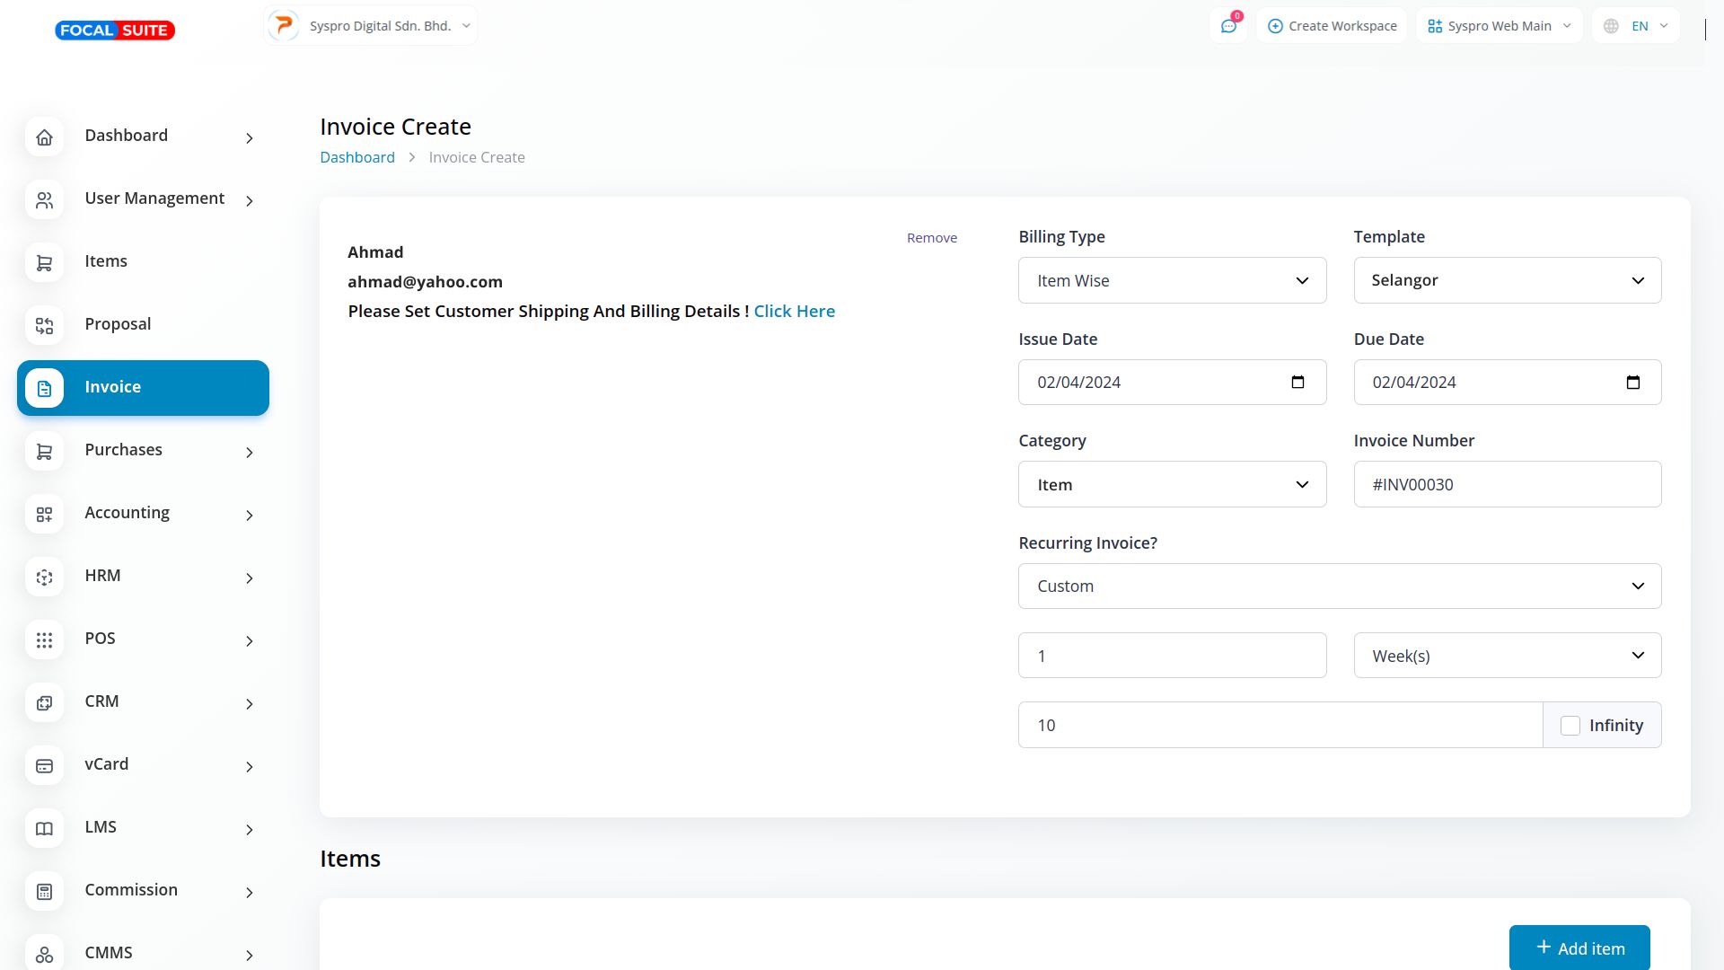Viewport: 1724px width, 970px height.
Task: Click the Remove customer link
Action: pos(931,238)
